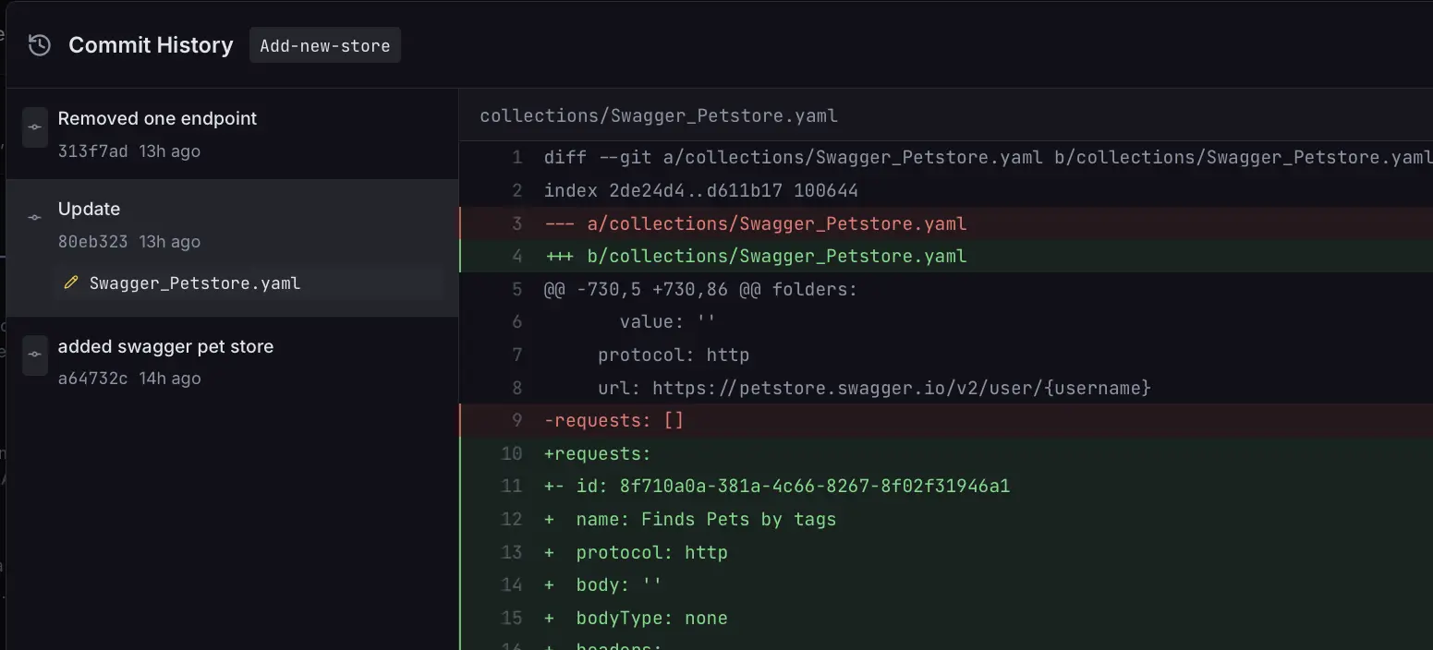The width and height of the screenshot is (1433, 650).
Task: Click the 13h ago timestamp under Update
Action: click(x=170, y=241)
